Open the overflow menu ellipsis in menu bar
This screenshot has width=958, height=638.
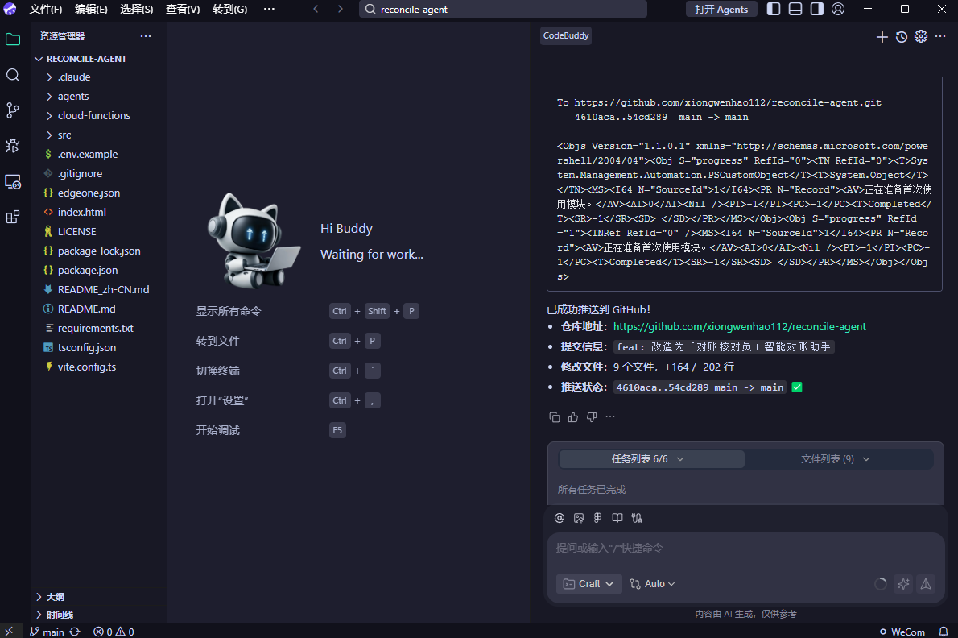tap(269, 9)
